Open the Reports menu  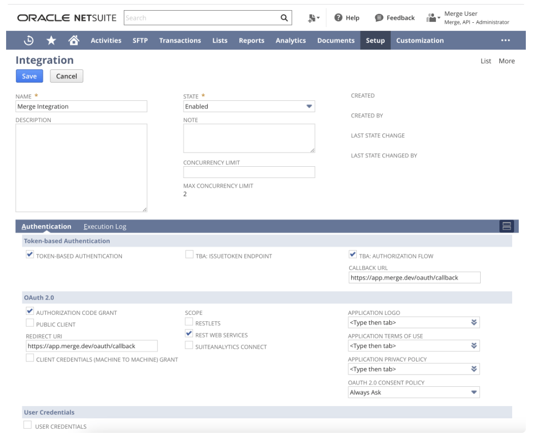tap(252, 41)
